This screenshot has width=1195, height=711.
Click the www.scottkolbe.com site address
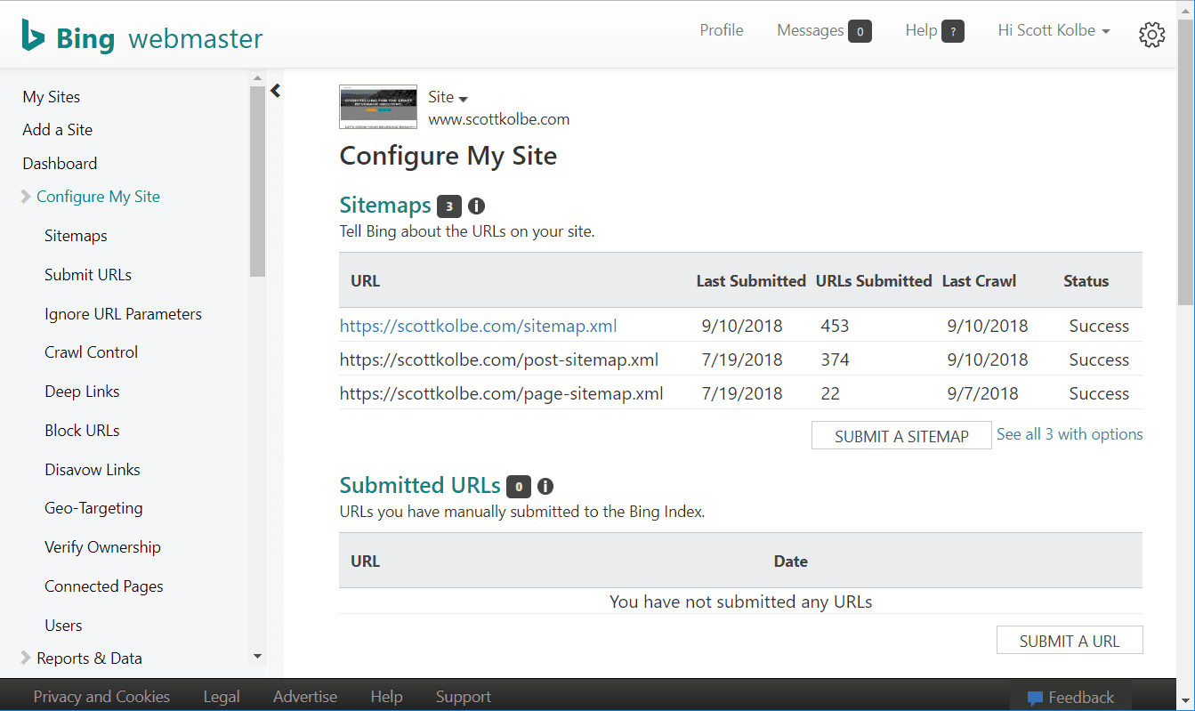point(499,119)
